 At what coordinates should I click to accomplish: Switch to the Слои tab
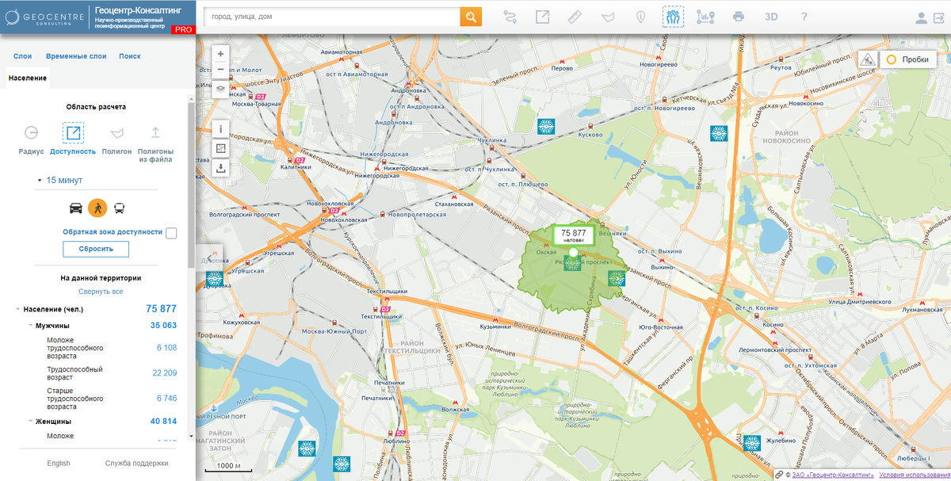(x=22, y=56)
